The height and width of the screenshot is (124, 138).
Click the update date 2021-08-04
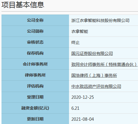[x=83, y=119]
